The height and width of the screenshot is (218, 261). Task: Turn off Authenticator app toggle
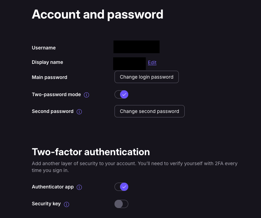(121, 187)
